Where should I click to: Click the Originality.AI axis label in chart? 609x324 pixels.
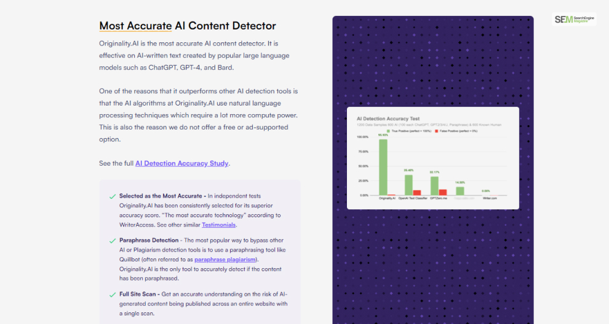(387, 198)
